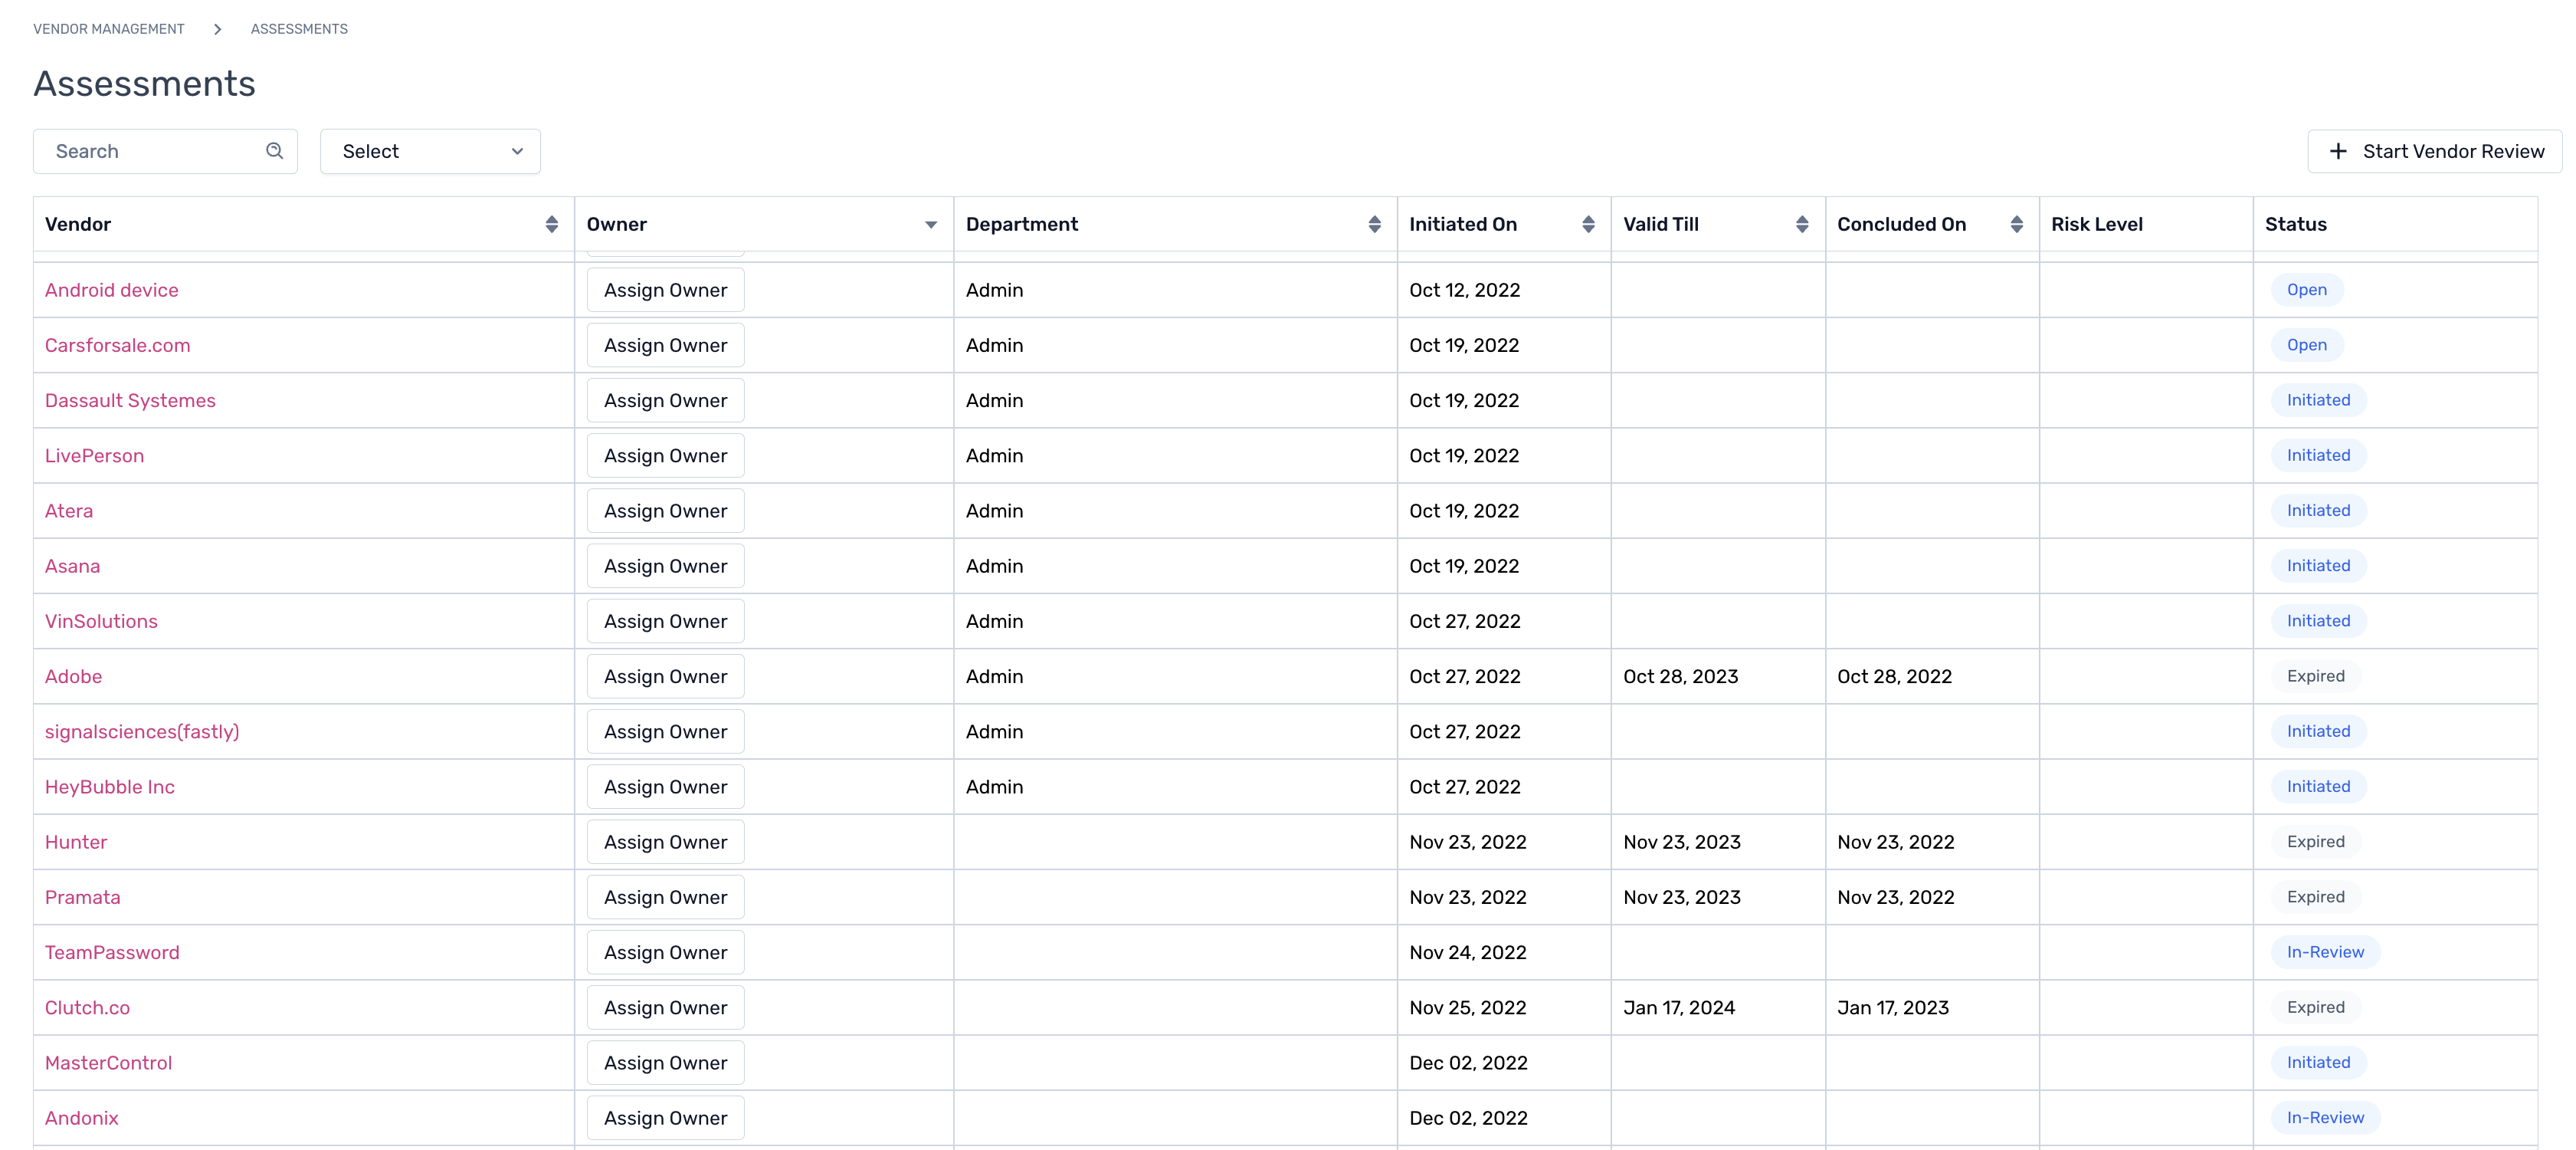
Task: Sort by Vendor column arrows
Action: (551, 224)
